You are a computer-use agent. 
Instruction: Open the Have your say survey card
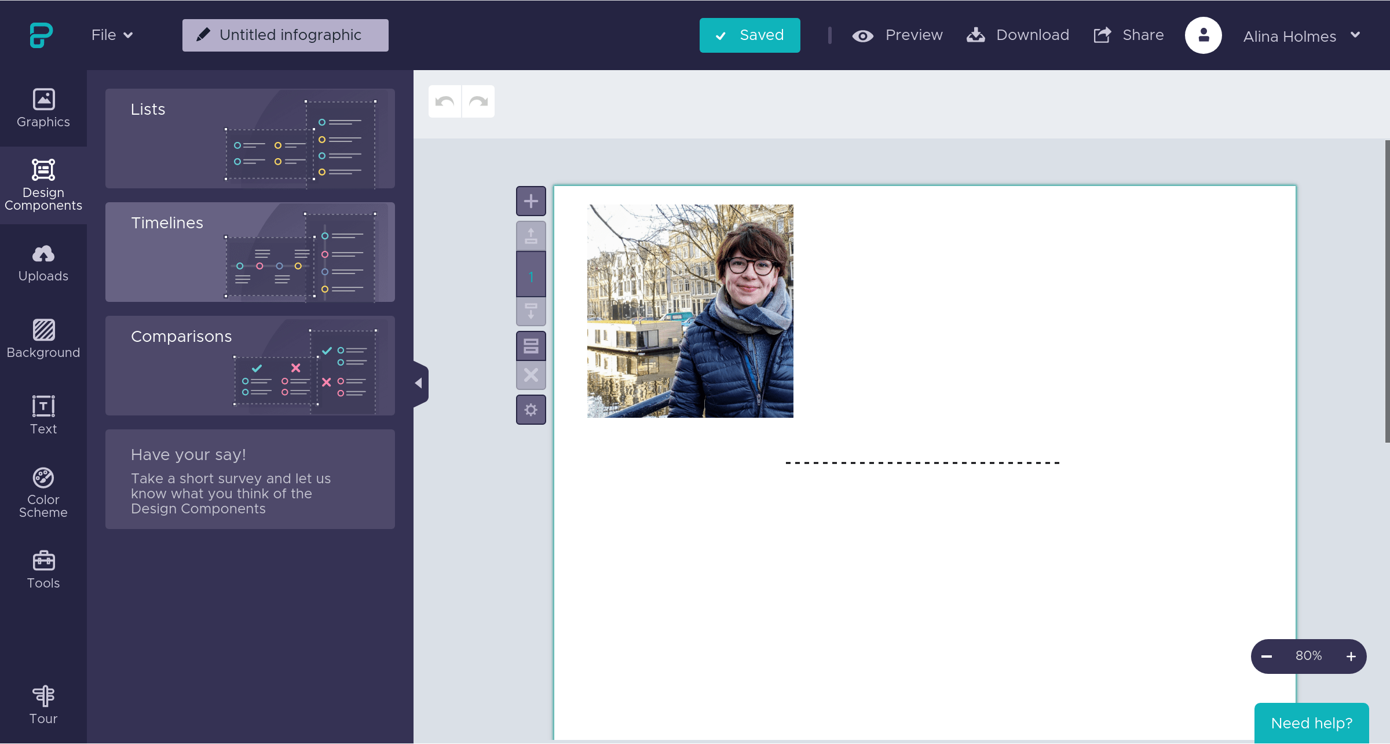pyautogui.click(x=250, y=479)
